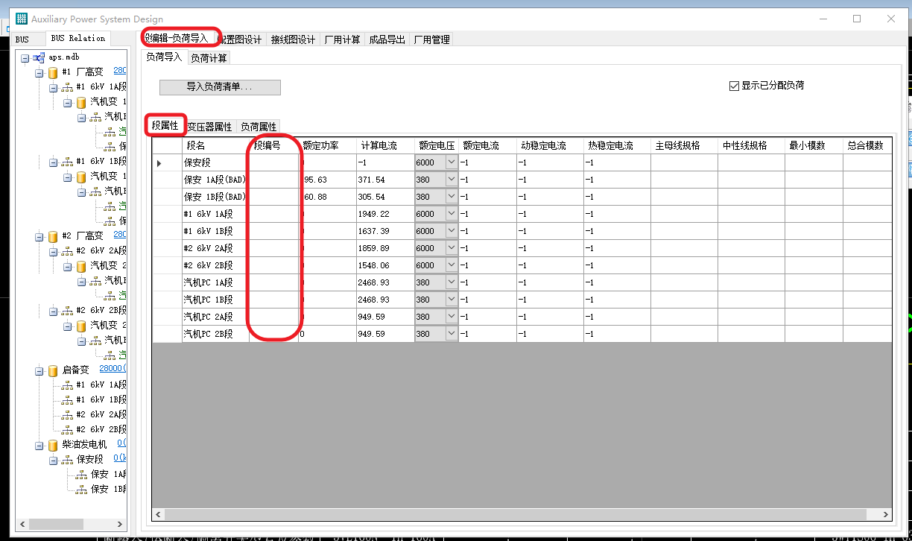912x541 pixels.
Task: Click #1 6kV 1B段 icon under 启备变
Action: click(x=67, y=400)
